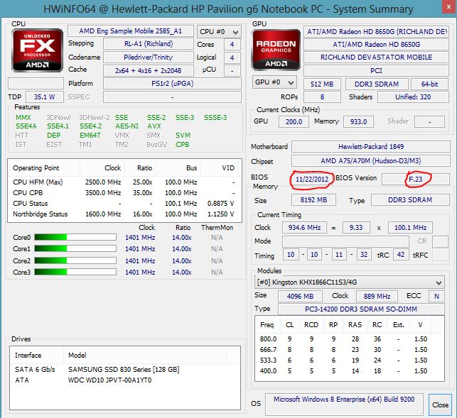The height and width of the screenshot is (418, 457).
Task: Select the SAMSUNG SSD 830 Series drive row
Action: 125,370
